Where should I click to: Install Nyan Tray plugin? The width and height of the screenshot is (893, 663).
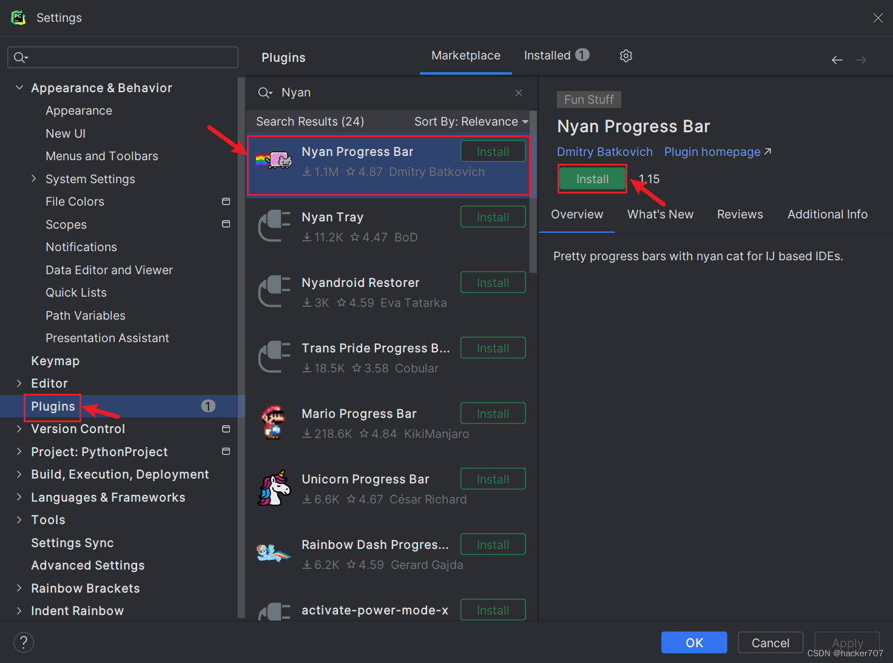[x=493, y=217]
